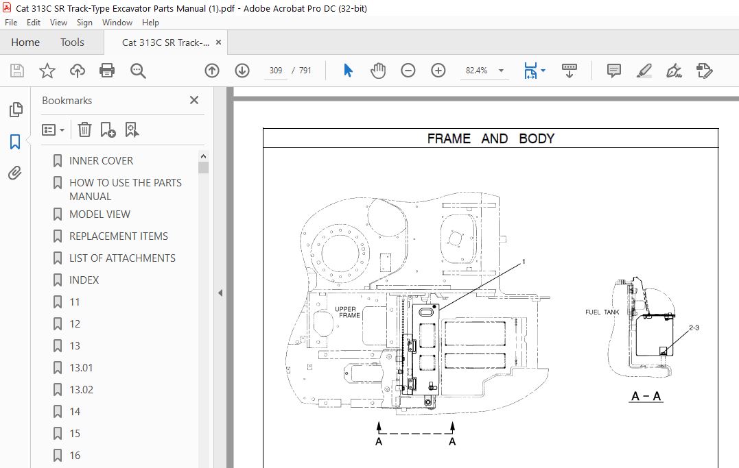The width and height of the screenshot is (739, 468).
Task: Toggle the Bookmarks panel icon
Action: coord(15,141)
